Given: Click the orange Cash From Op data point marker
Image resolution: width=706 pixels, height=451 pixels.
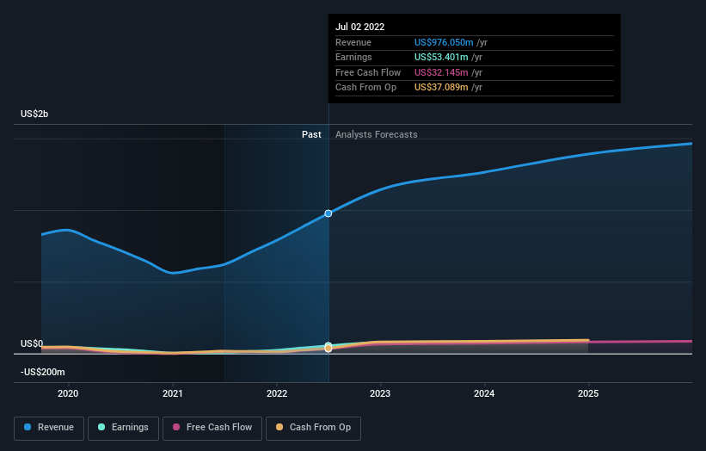Looking at the screenshot, I should coord(328,349).
